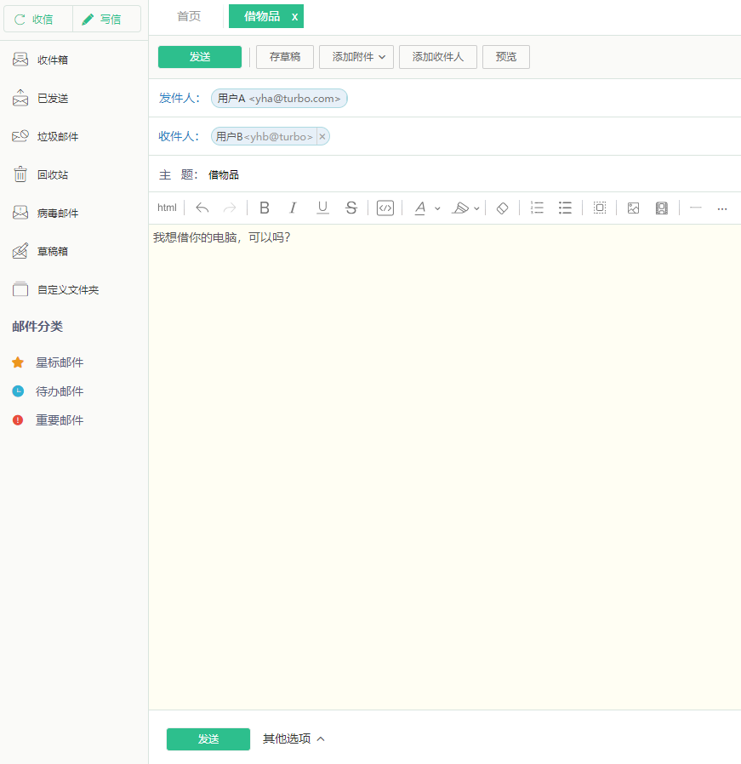This screenshot has width=741, height=764.
Task: Click 预览 preview button
Action: pyautogui.click(x=505, y=57)
